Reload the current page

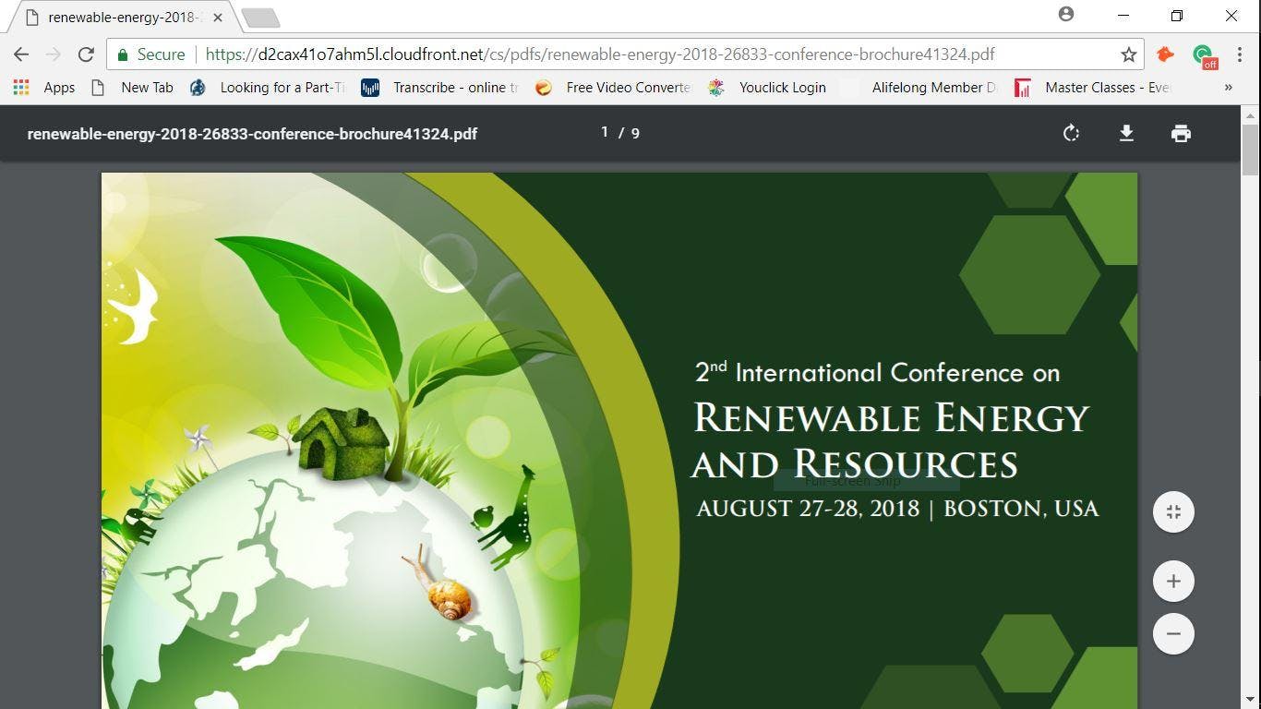coord(86,54)
